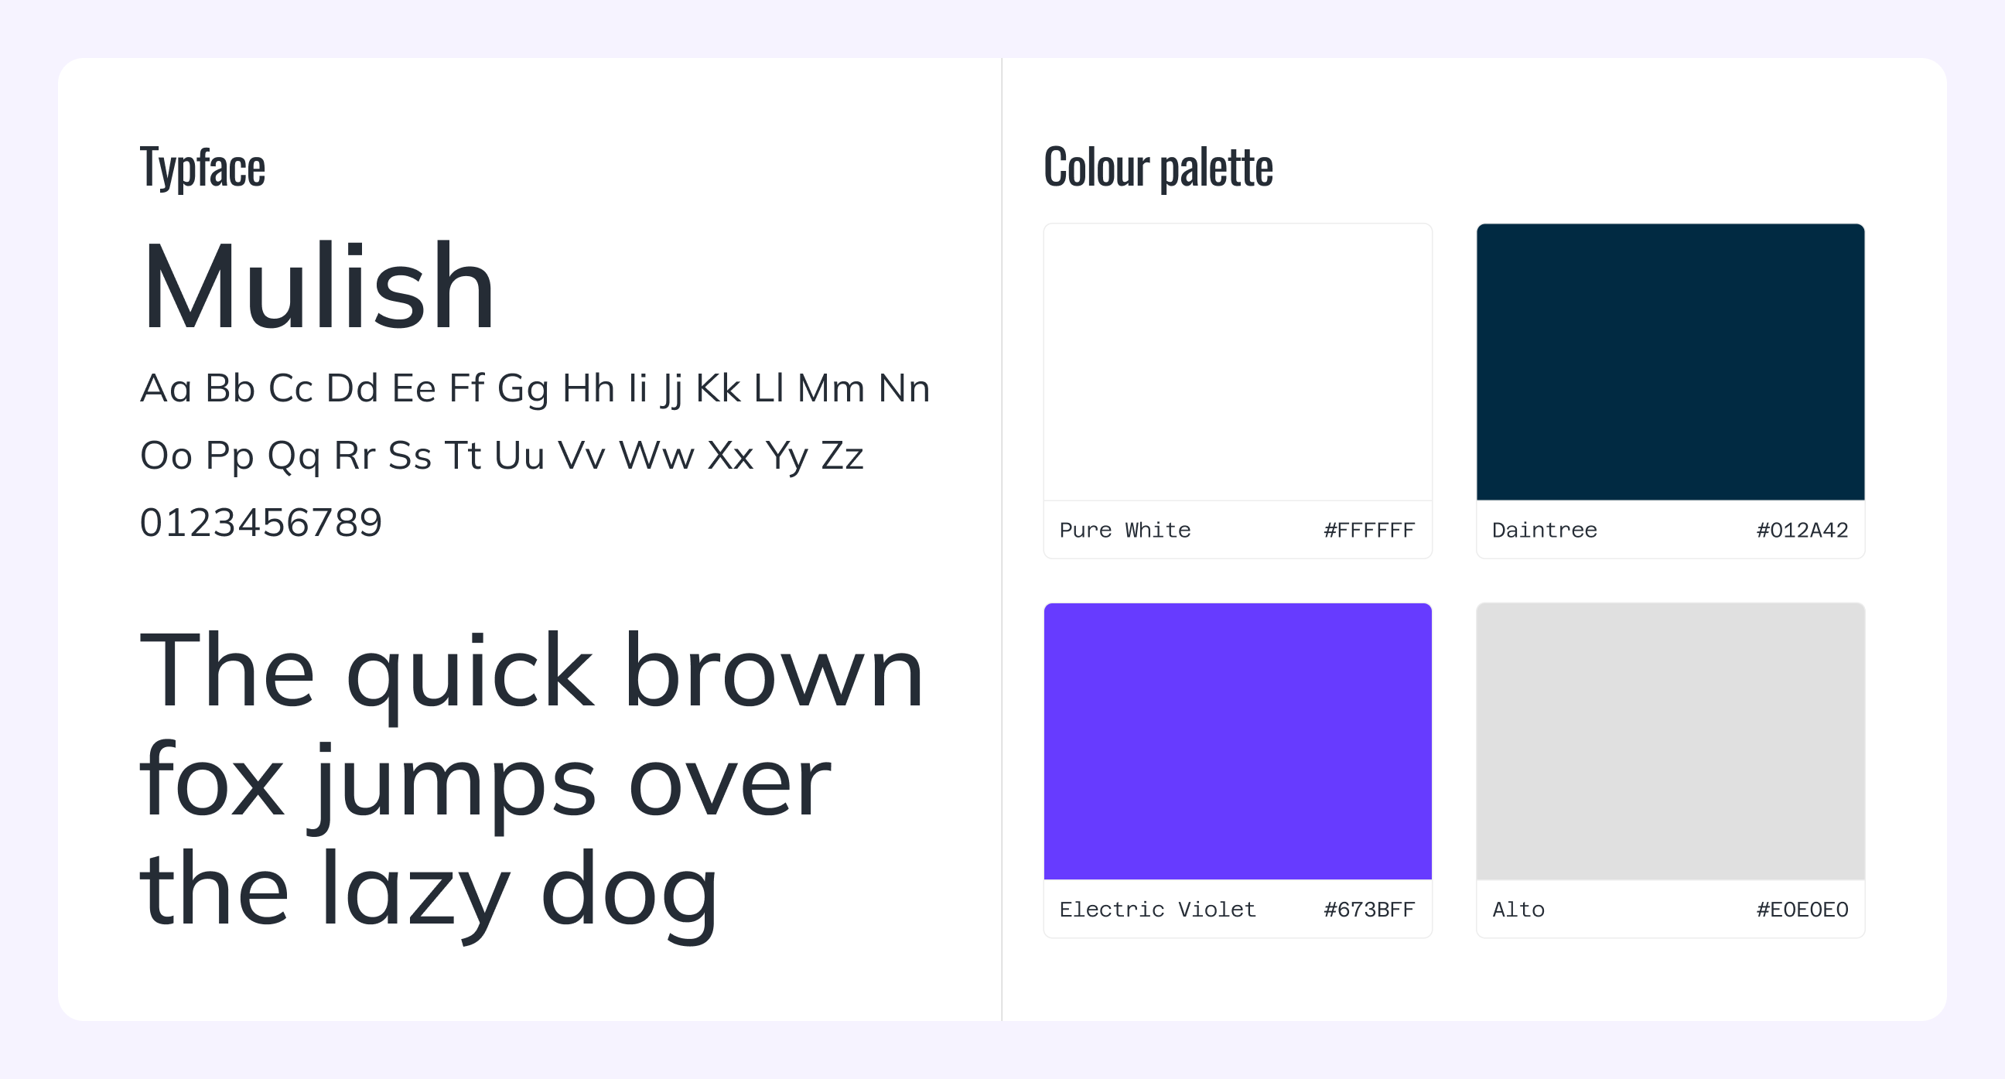Click "The quick brown" pangram line
This screenshot has height=1079, width=2005.
click(531, 671)
